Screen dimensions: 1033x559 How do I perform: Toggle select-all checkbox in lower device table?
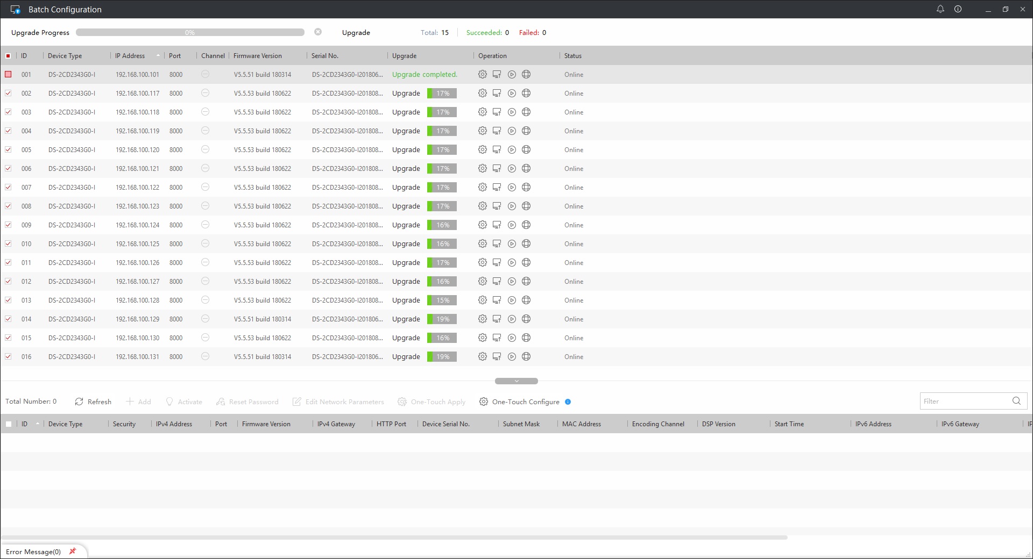click(x=8, y=424)
